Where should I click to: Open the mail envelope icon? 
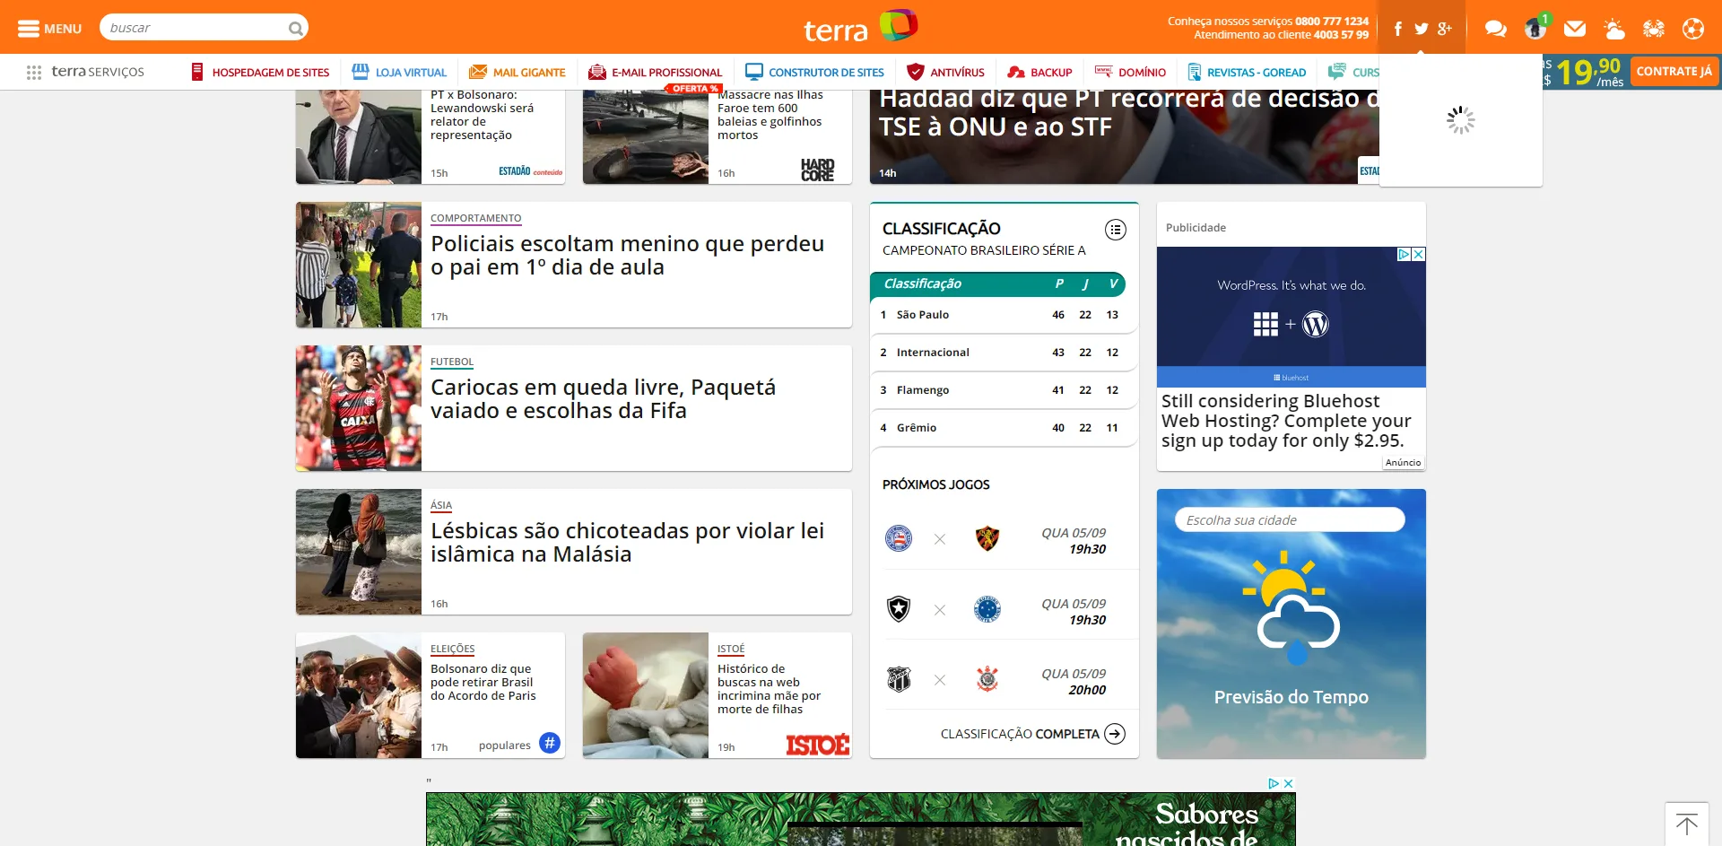[1575, 29]
